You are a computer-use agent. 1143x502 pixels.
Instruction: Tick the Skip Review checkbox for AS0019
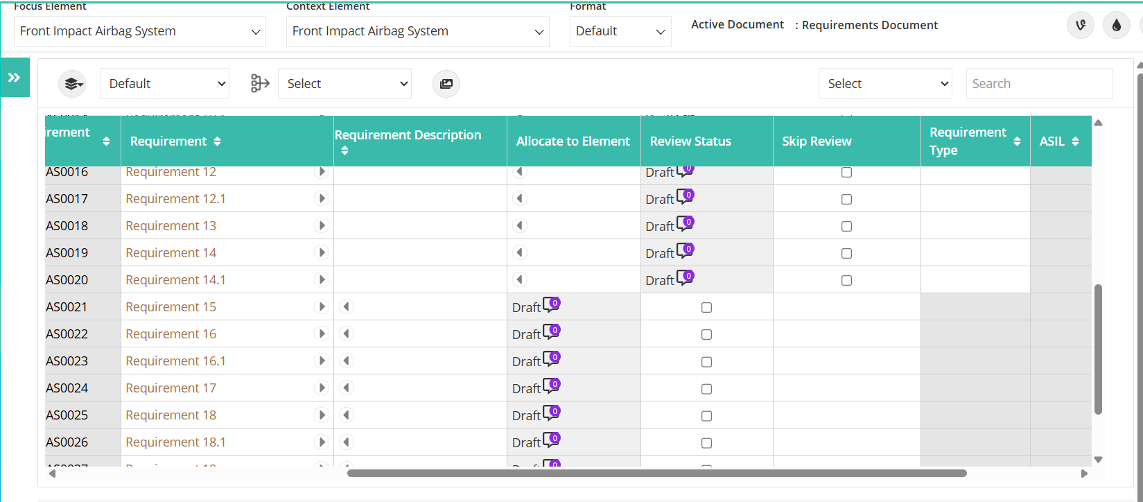(x=846, y=254)
